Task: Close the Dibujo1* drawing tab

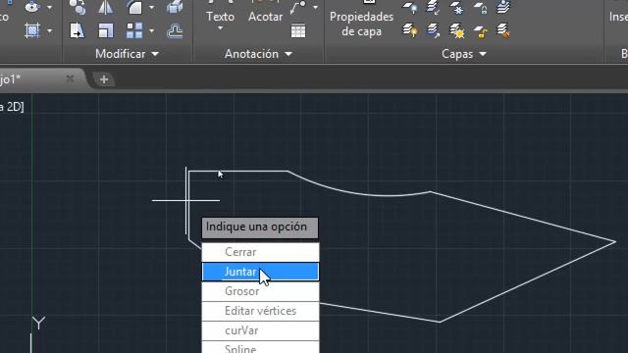Action: [x=70, y=78]
